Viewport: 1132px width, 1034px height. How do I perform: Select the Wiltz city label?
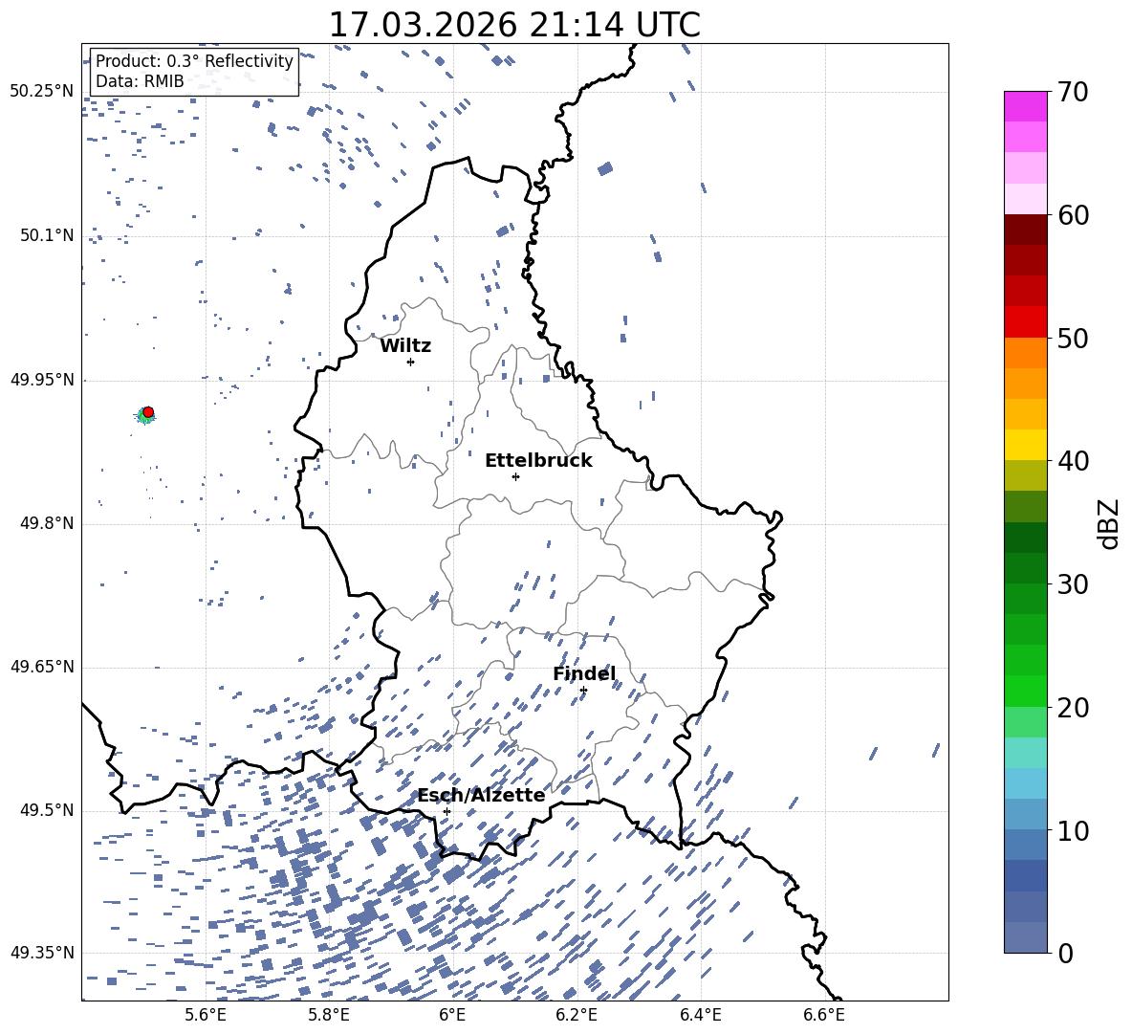[405, 346]
